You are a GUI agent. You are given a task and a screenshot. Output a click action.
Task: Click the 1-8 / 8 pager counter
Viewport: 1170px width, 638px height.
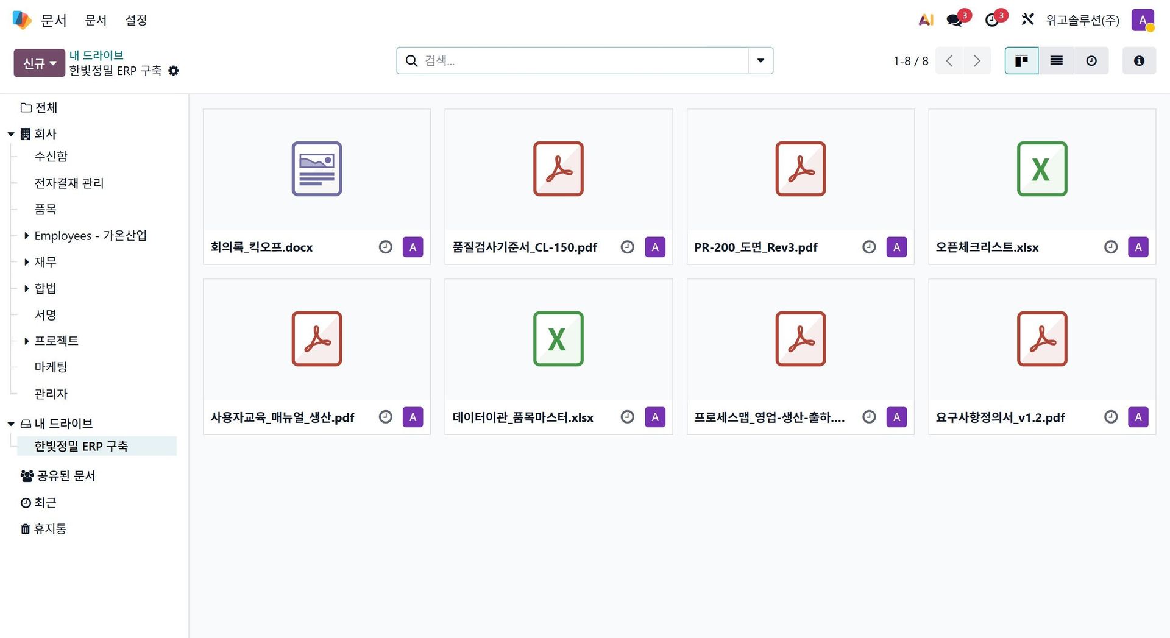click(x=910, y=61)
